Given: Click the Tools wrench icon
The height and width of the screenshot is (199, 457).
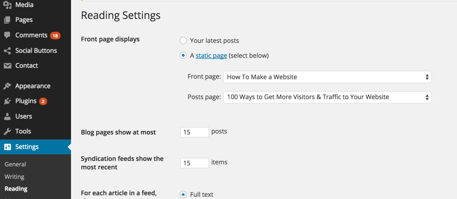Looking at the screenshot, I should (7, 132).
